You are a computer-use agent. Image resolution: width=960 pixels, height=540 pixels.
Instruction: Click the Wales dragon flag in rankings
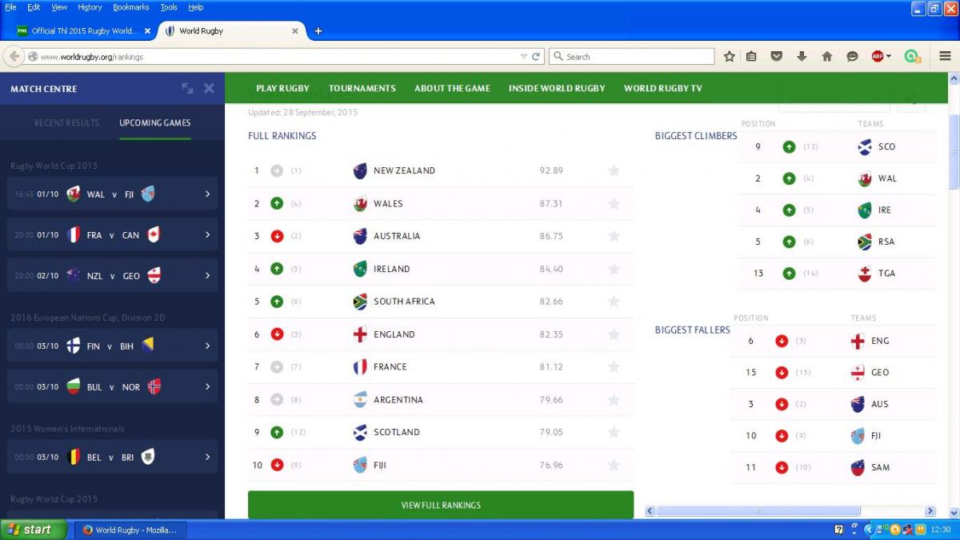pos(360,203)
